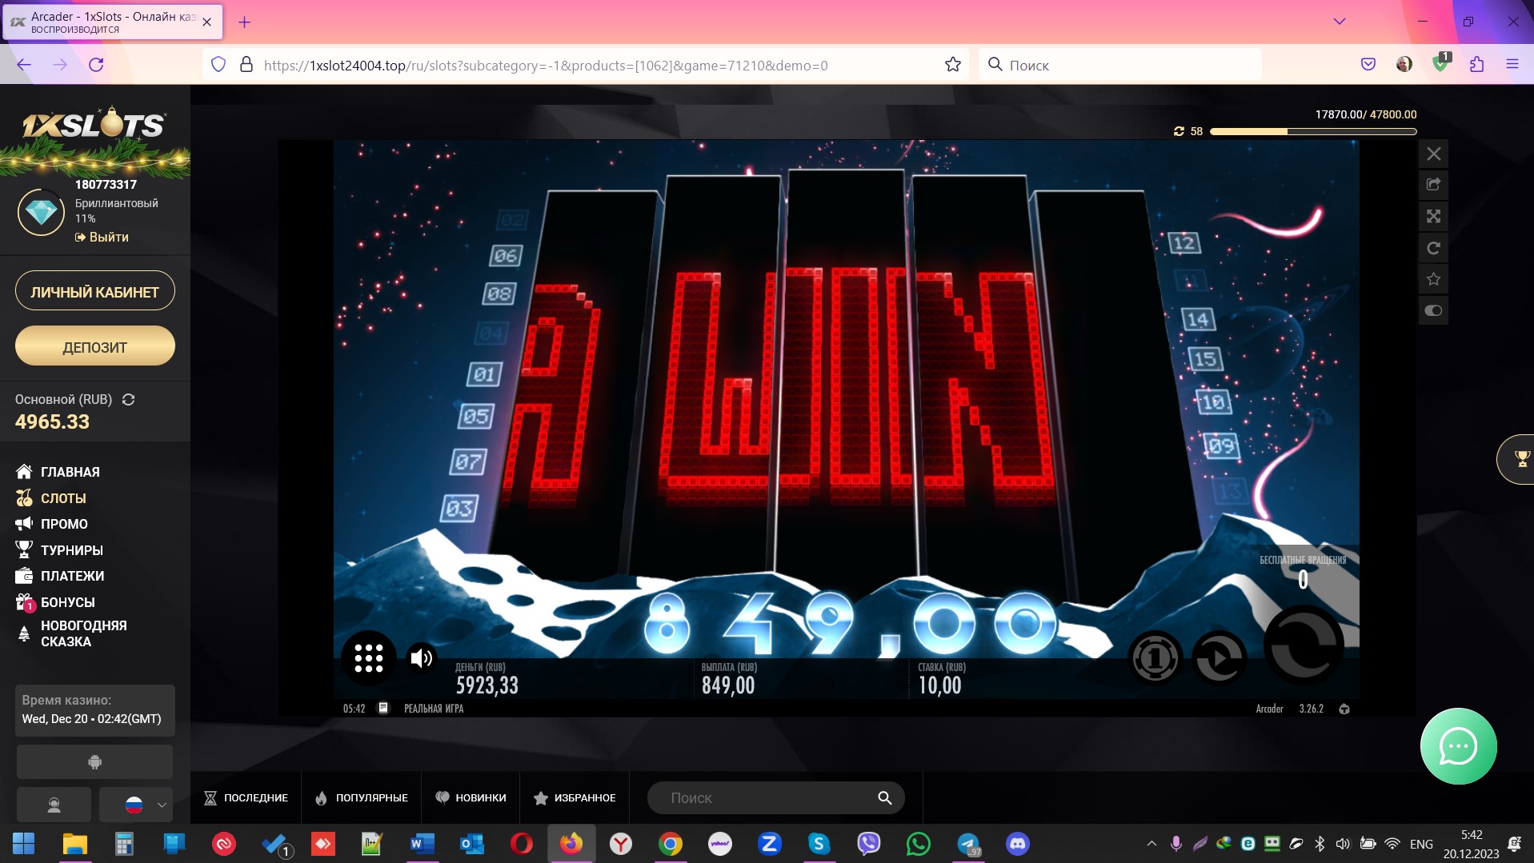Image resolution: width=1534 pixels, height=863 pixels.
Task: Open НОВОГОДНЯЯ СКАЗКА promotion
Action: pyautogui.click(x=71, y=633)
